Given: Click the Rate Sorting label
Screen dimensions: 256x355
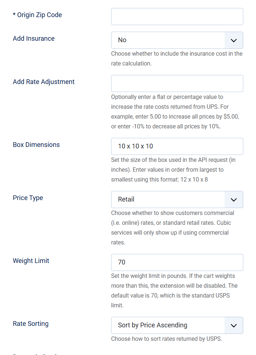Looking at the screenshot, I should [x=31, y=324].
